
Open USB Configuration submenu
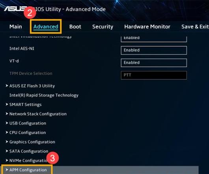click(x=28, y=123)
